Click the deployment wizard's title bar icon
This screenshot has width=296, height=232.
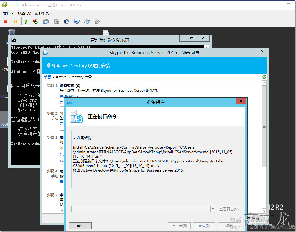point(46,53)
